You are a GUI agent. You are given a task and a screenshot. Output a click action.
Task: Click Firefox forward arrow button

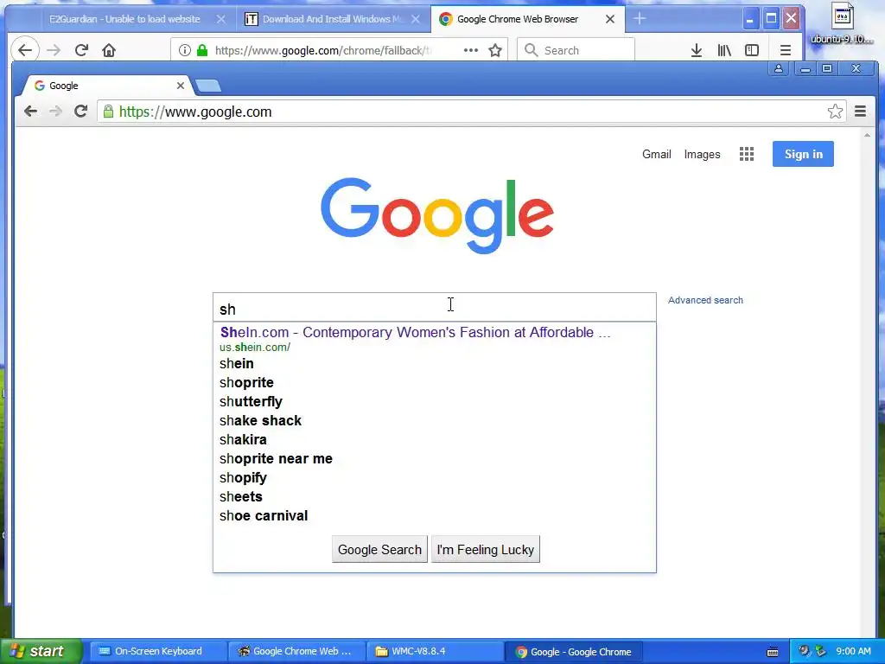[54, 50]
